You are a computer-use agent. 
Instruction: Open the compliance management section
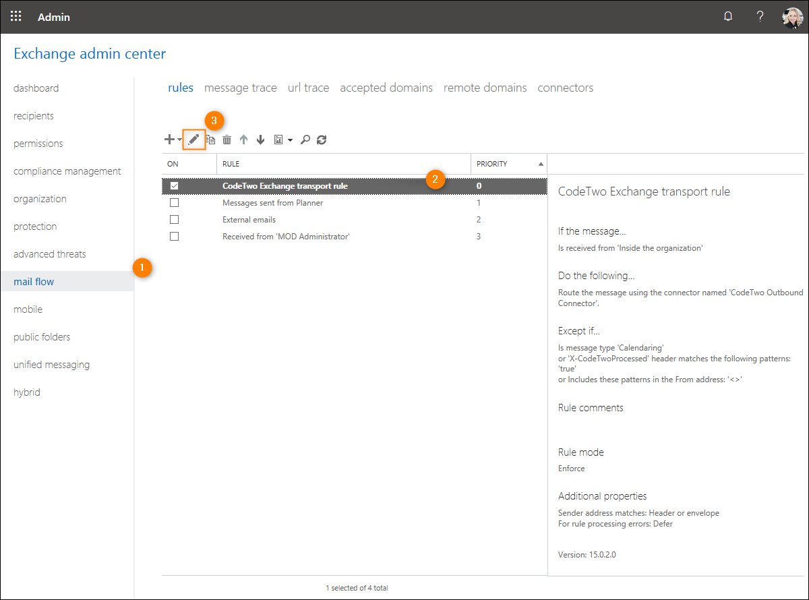pos(67,171)
